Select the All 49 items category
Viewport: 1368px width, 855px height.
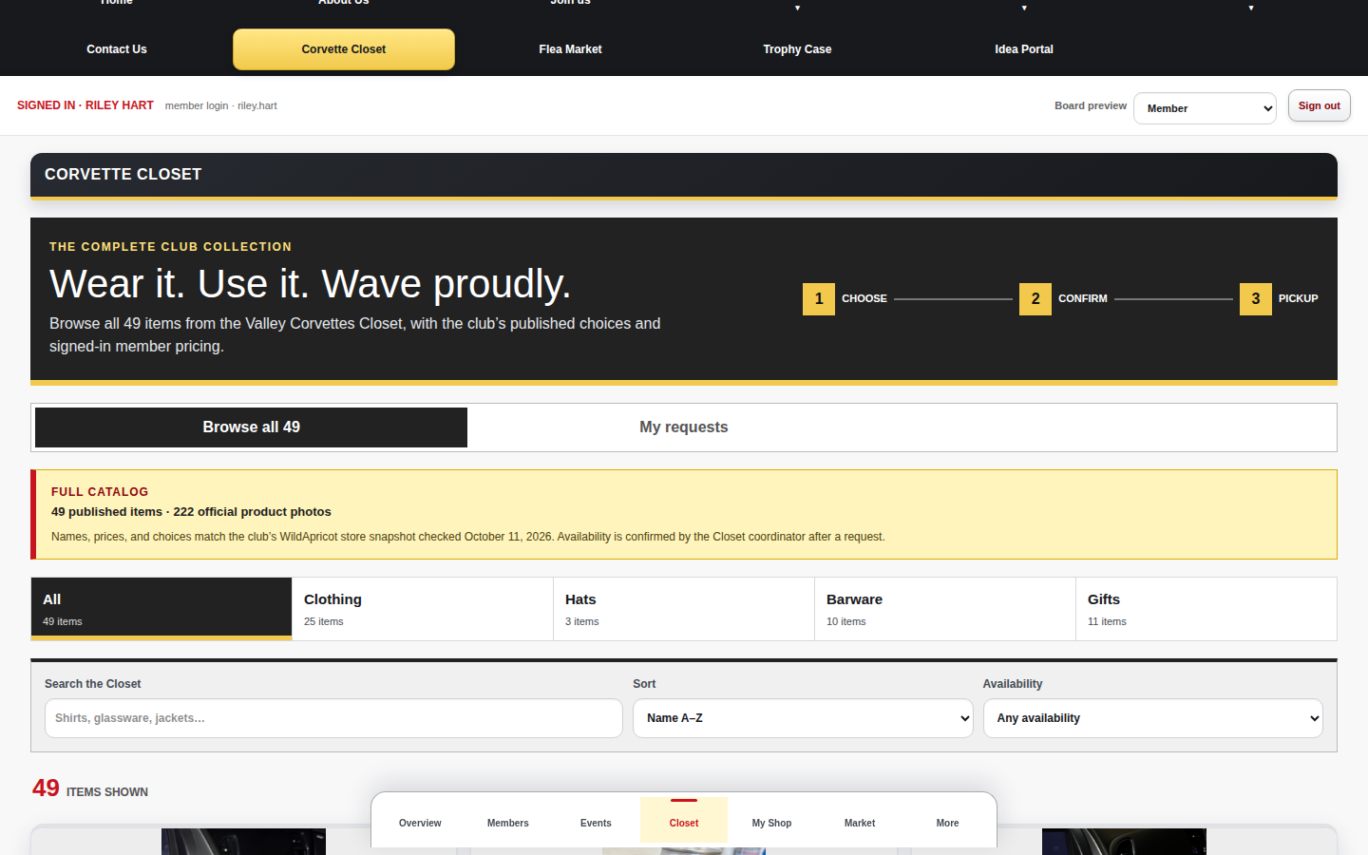(x=161, y=609)
